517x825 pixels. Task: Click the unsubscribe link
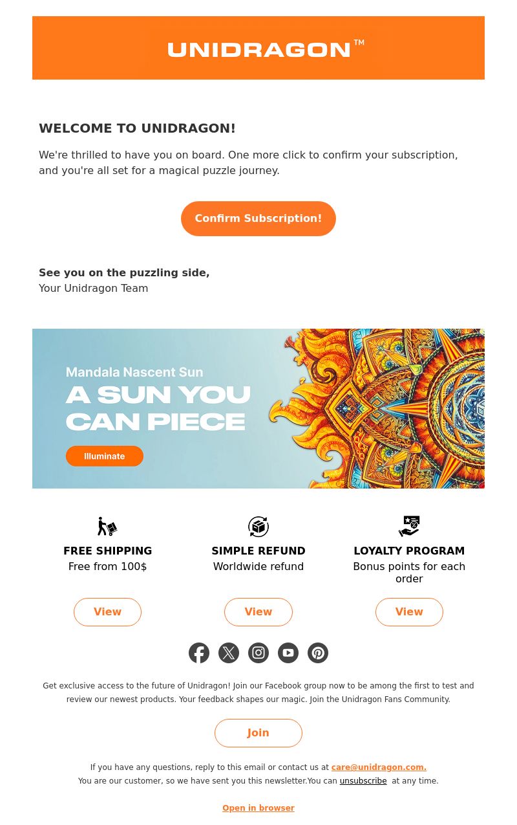tap(363, 781)
